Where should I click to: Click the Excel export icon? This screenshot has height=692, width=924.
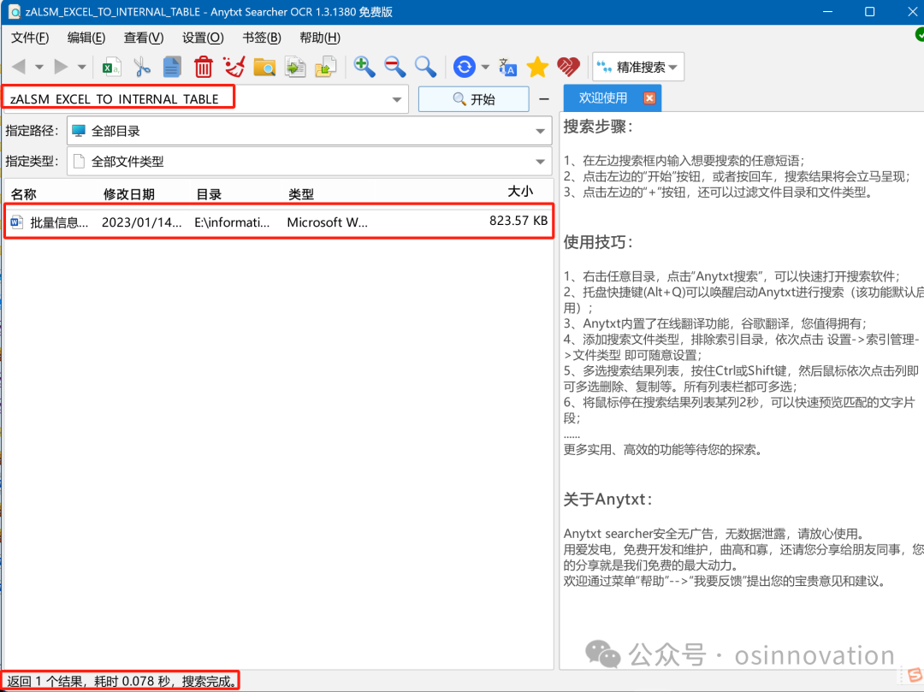point(110,67)
